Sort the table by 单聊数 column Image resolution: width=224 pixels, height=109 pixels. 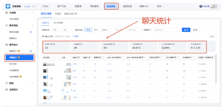103,58
